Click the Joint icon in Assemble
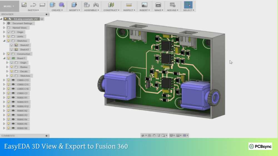 (96, 5)
